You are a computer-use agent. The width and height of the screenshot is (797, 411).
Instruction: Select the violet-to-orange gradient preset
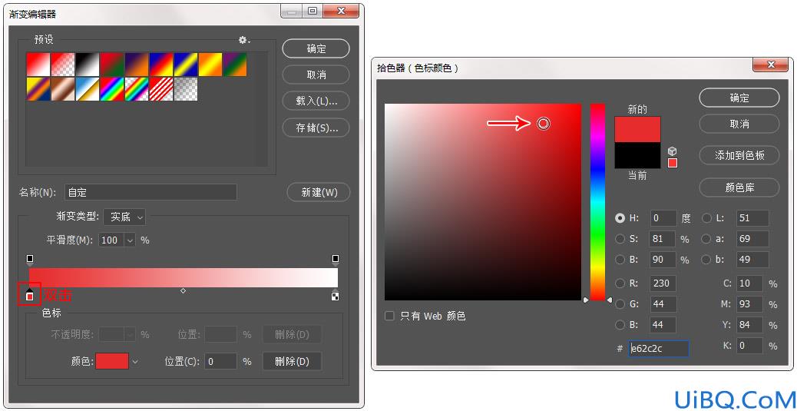[x=137, y=65]
